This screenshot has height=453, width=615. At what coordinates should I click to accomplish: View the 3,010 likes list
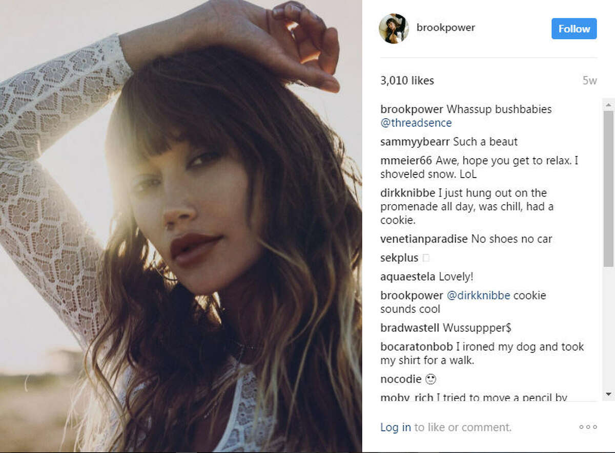pos(407,80)
